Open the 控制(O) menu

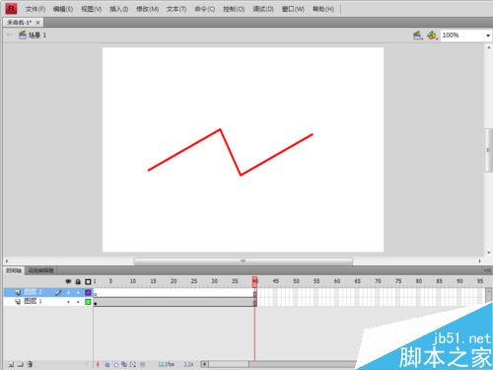(234, 9)
